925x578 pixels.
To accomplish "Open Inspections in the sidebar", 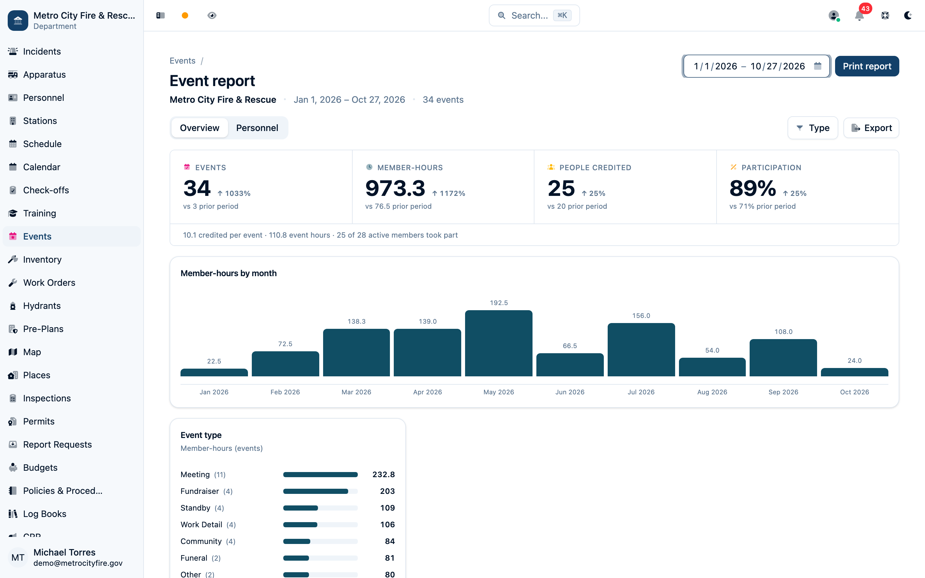I will coord(72,398).
